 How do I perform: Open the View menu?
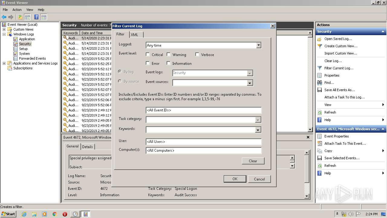30,10
